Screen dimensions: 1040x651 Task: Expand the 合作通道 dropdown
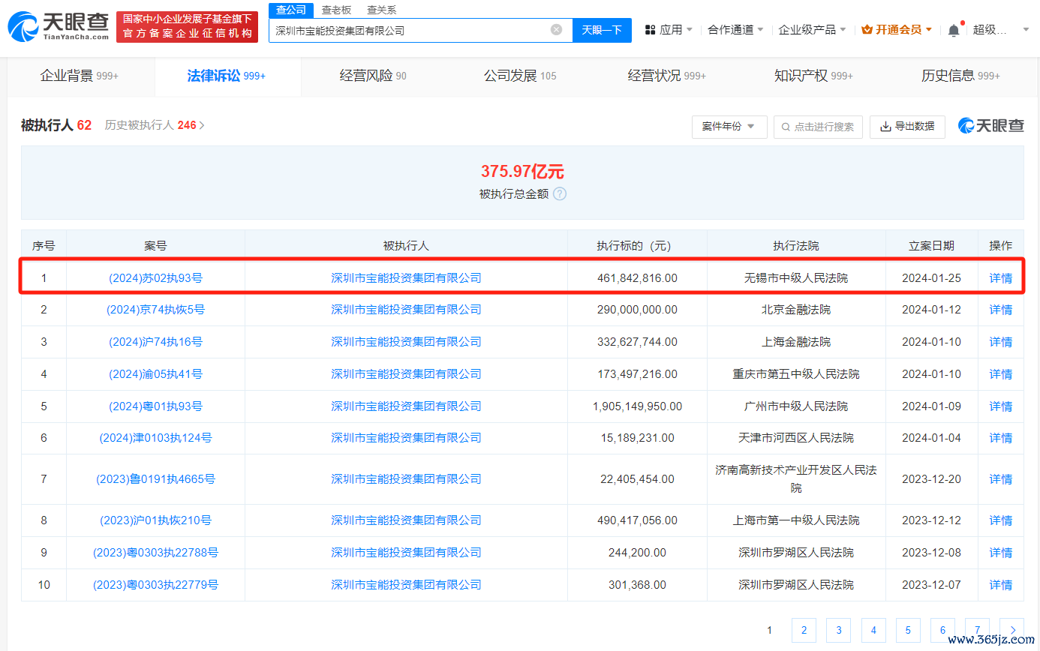pos(735,30)
